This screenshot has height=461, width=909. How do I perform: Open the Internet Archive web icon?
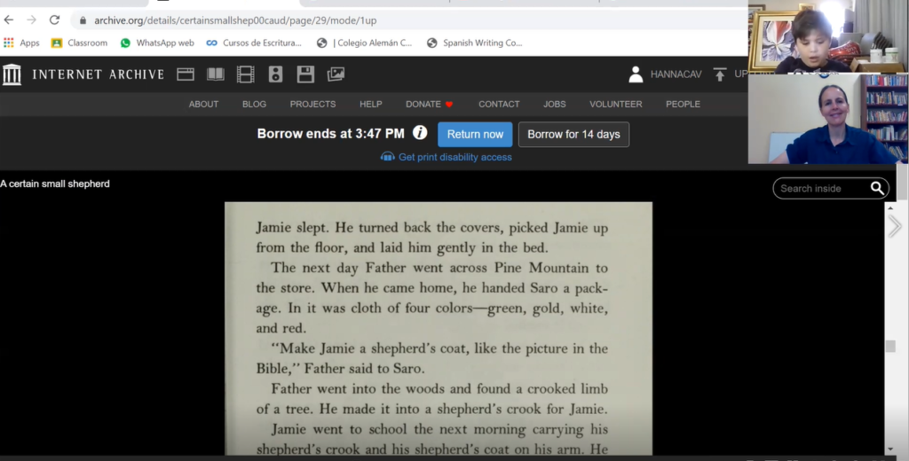pyautogui.click(x=186, y=74)
